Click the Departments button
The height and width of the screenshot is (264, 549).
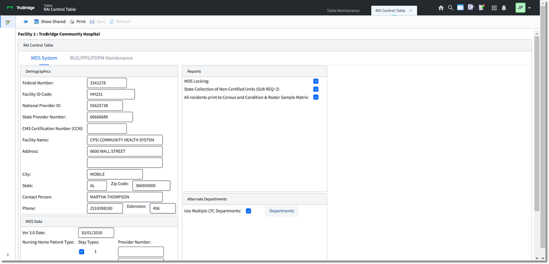point(282,211)
